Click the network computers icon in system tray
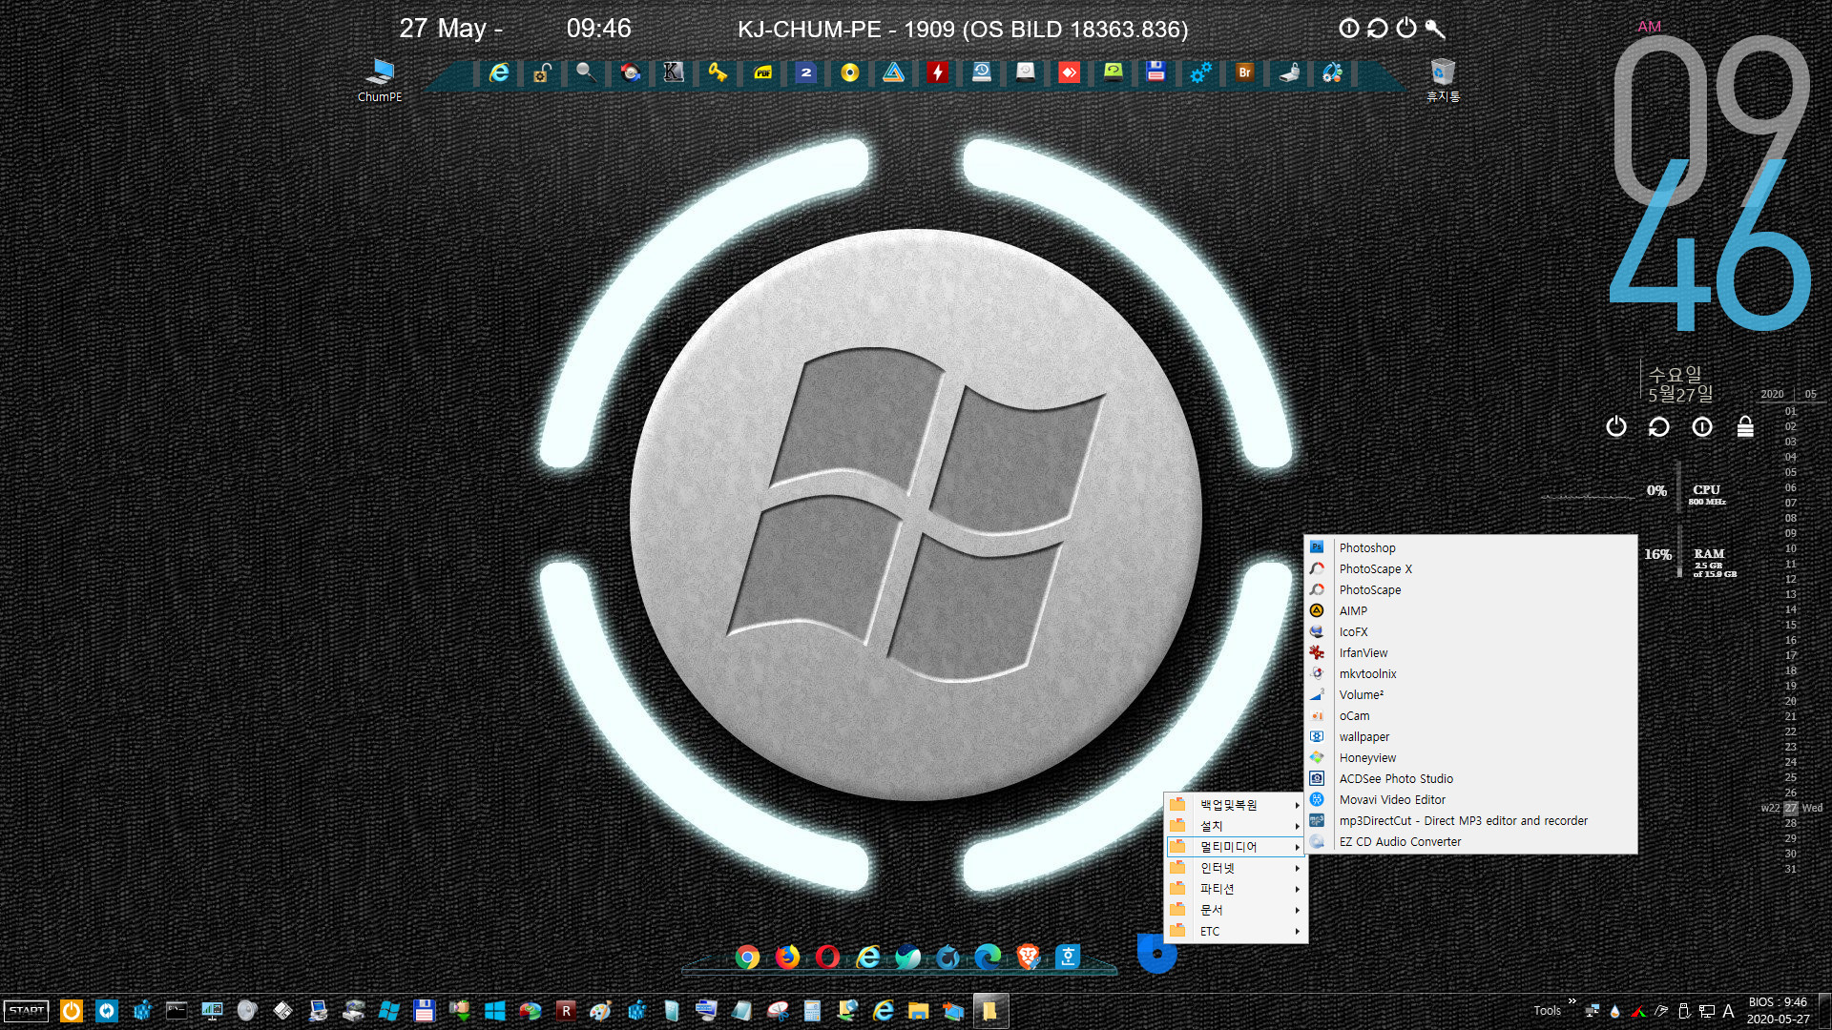Image resolution: width=1832 pixels, height=1030 pixels. tap(1592, 1011)
